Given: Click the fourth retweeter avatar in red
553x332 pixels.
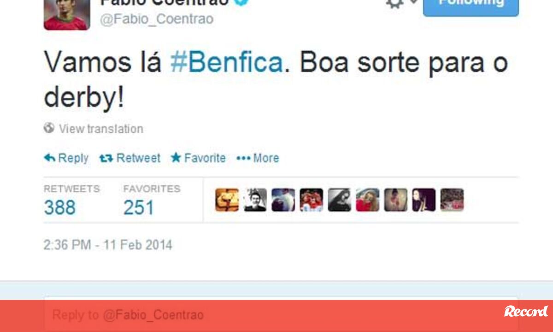Looking at the screenshot, I should click(x=312, y=200).
